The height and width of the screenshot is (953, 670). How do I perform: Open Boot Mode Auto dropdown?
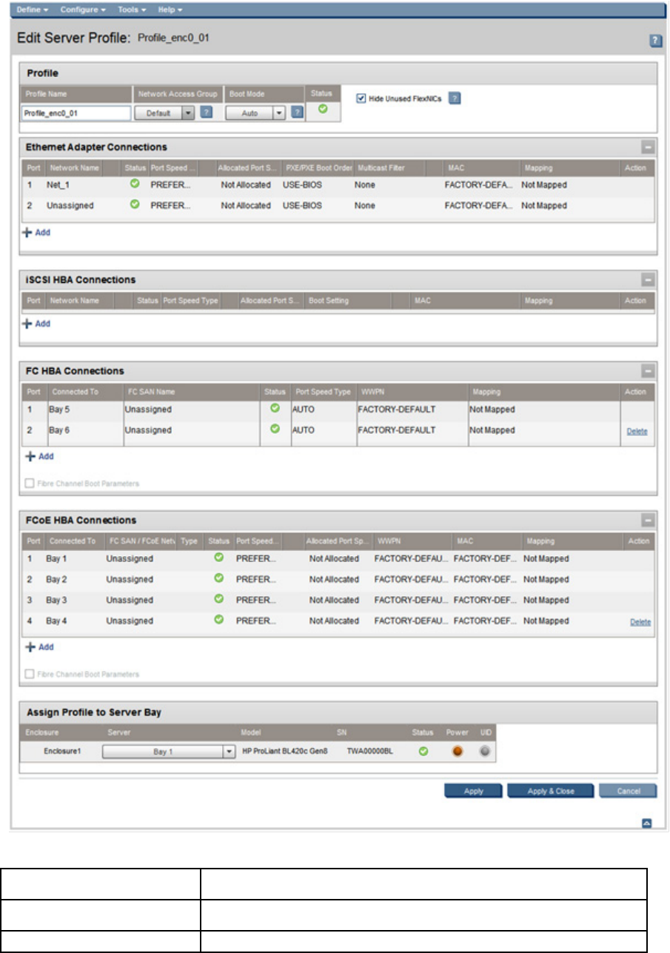255,113
